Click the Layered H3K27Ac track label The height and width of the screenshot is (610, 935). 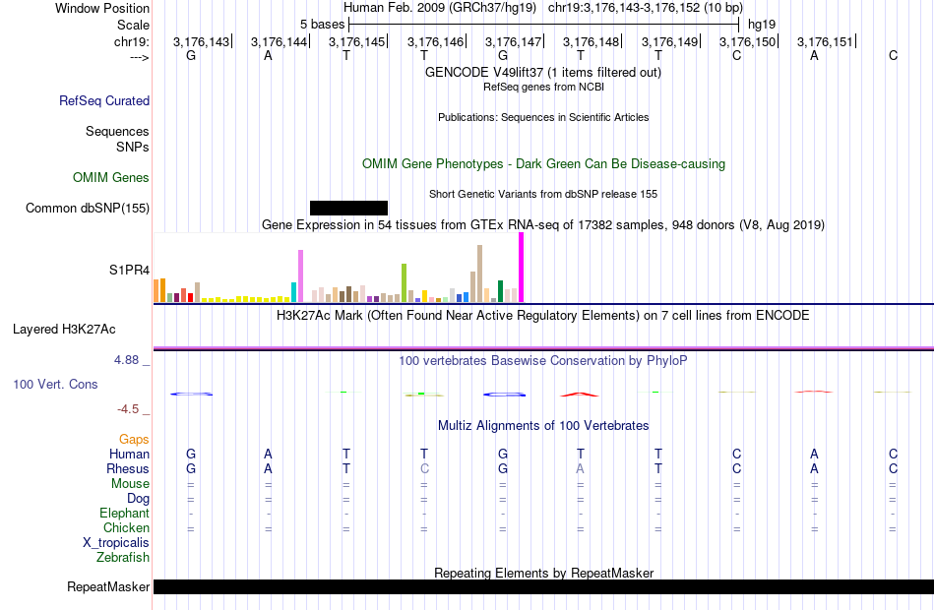(64, 330)
